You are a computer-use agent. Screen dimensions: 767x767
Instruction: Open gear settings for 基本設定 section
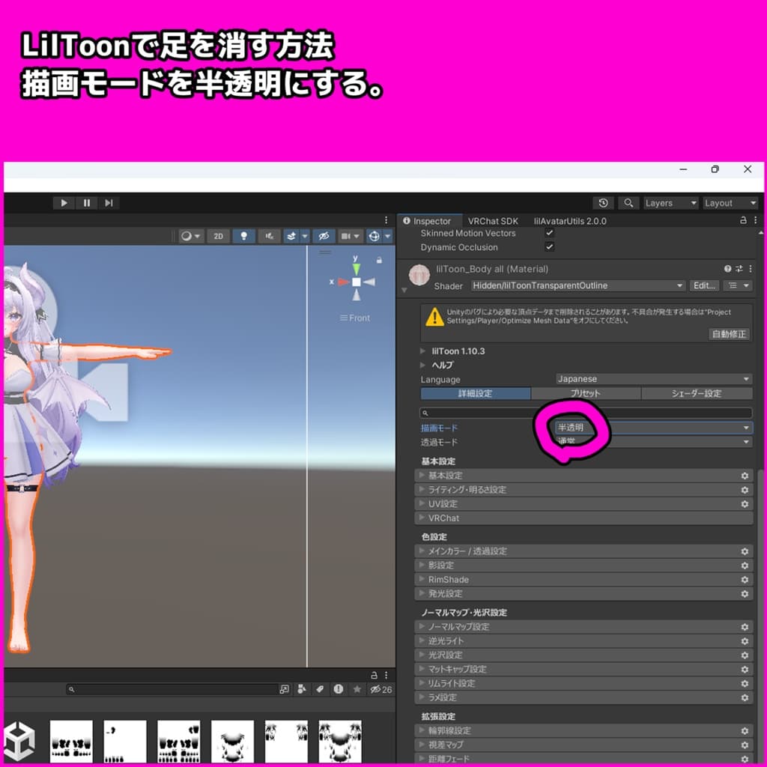pos(744,475)
